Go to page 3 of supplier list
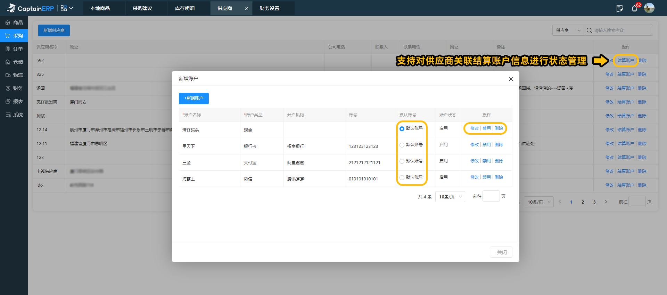The height and width of the screenshot is (295, 667). click(x=594, y=202)
